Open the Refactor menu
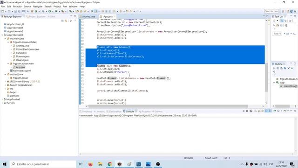The image size is (298, 168). pyautogui.click(x=17, y=7)
